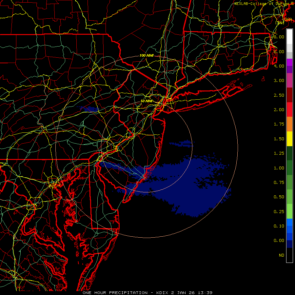Screen dimensions: 295x295
Task: Click the 'NEXLAB-College of DuPage' credit text
Action: pos(262,4)
